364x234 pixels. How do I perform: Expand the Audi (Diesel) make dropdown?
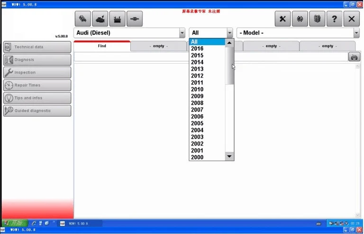point(182,33)
